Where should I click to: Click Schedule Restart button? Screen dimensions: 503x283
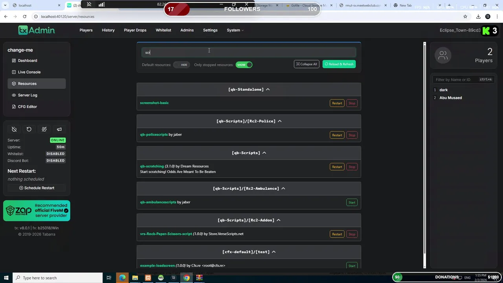(x=37, y=188)
